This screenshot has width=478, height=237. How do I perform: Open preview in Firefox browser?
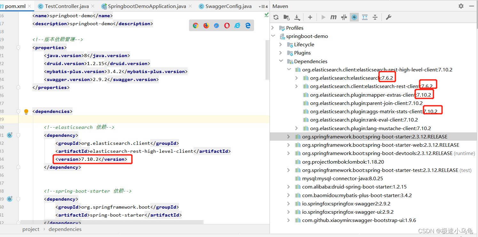point(206,26)
